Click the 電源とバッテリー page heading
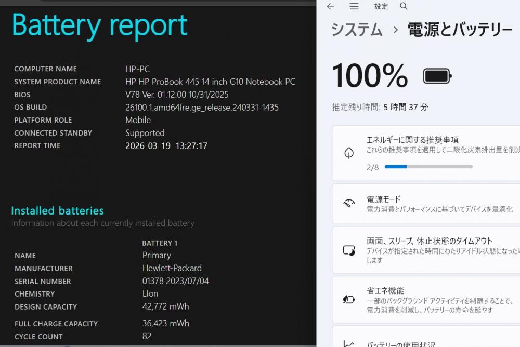Screen dimensions: 520x347 point(460,30)
